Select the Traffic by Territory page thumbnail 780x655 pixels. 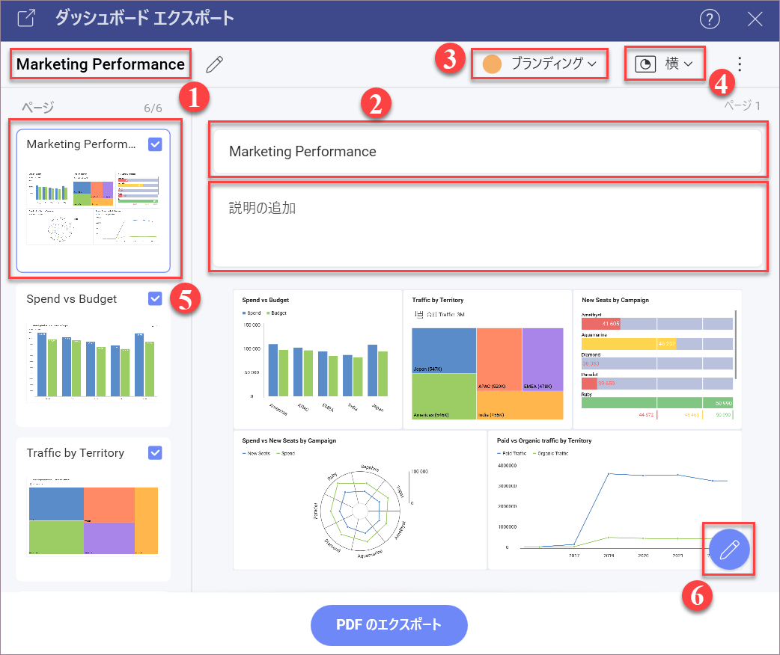94,509
